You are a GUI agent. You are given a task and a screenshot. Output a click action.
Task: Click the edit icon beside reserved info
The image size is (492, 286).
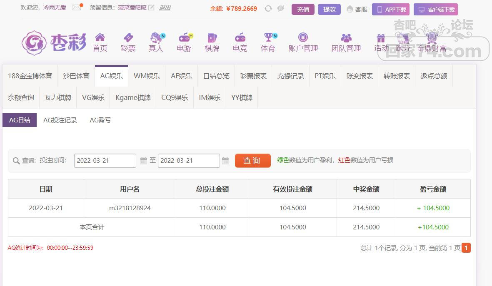[151, 7]
